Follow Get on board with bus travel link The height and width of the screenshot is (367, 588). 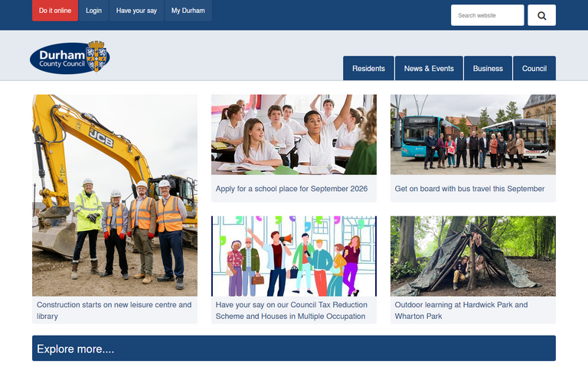(469, 188)
